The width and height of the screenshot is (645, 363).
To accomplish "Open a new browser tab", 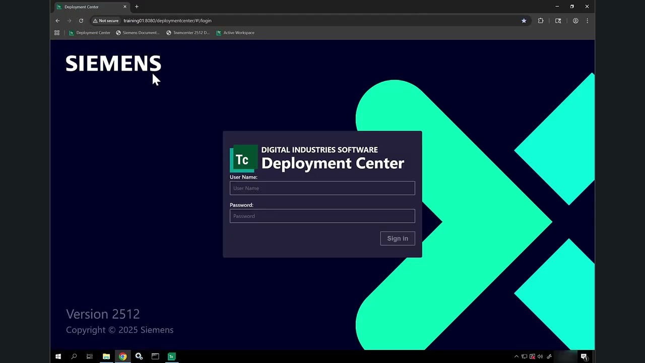I will (137, 7).
